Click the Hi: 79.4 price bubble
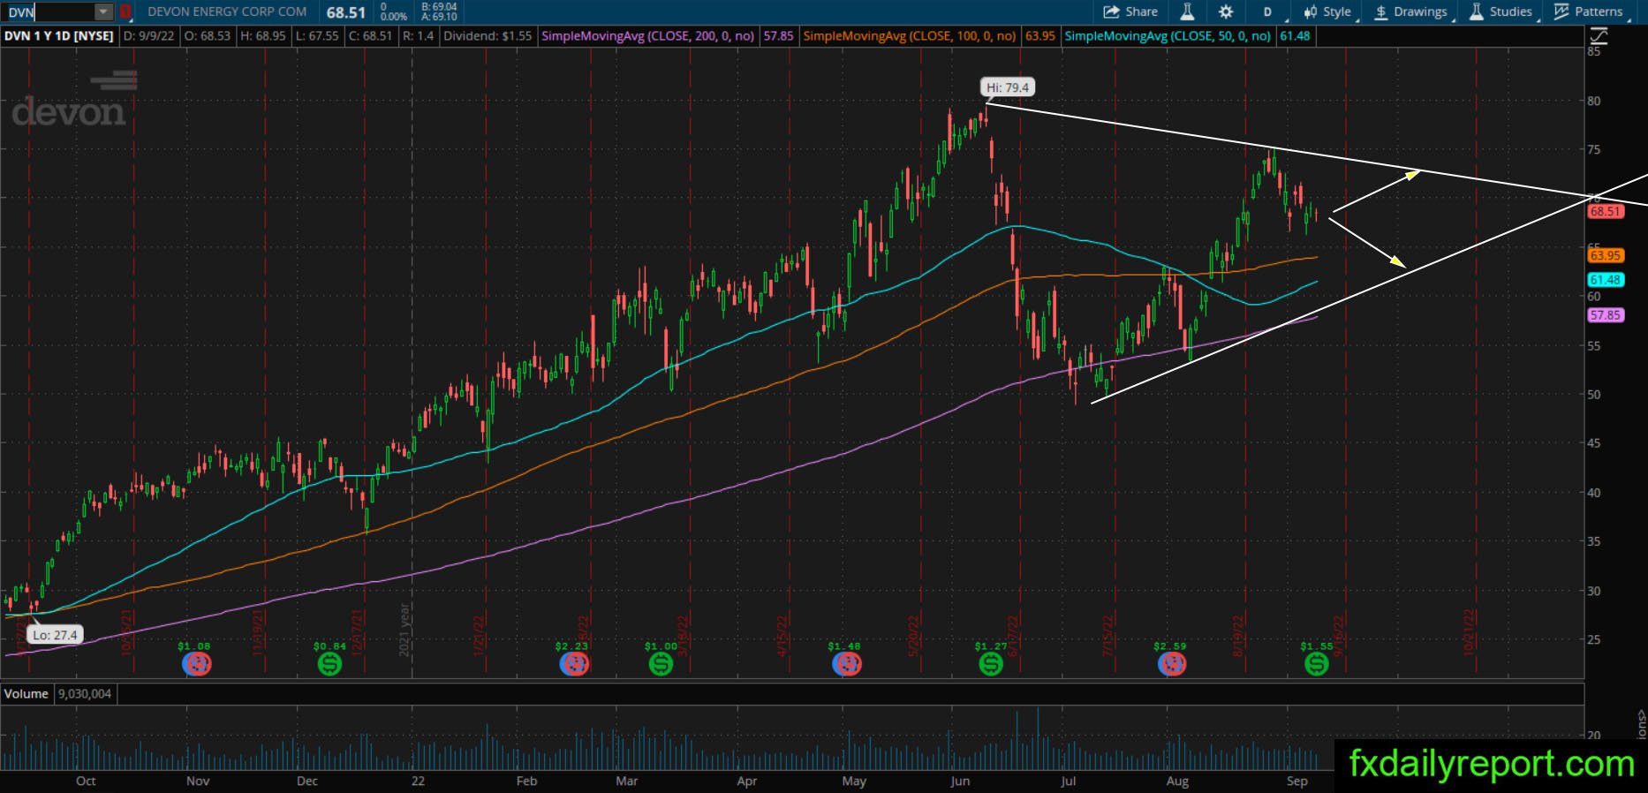 (1007, 87)
